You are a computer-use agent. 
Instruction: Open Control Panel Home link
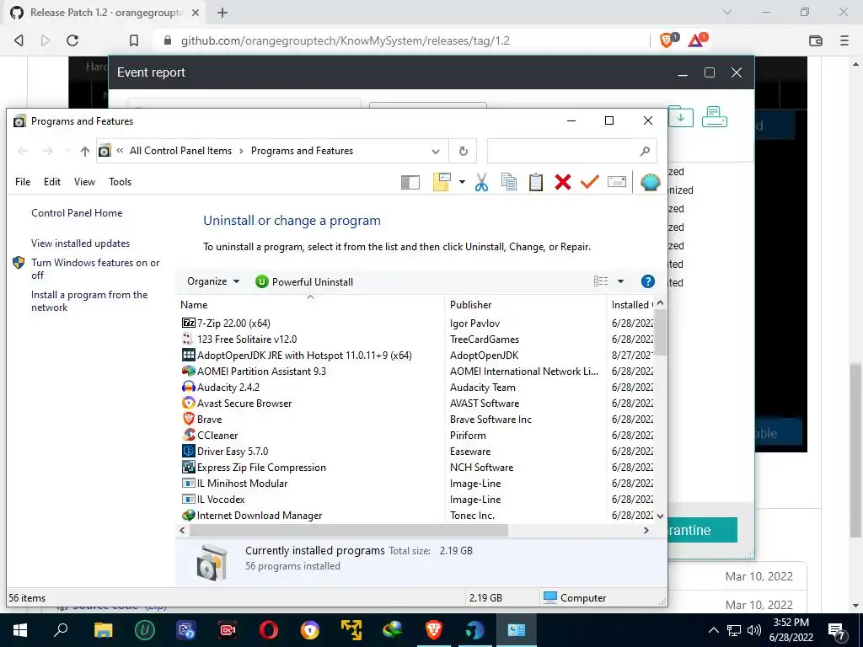click(77, 213)
